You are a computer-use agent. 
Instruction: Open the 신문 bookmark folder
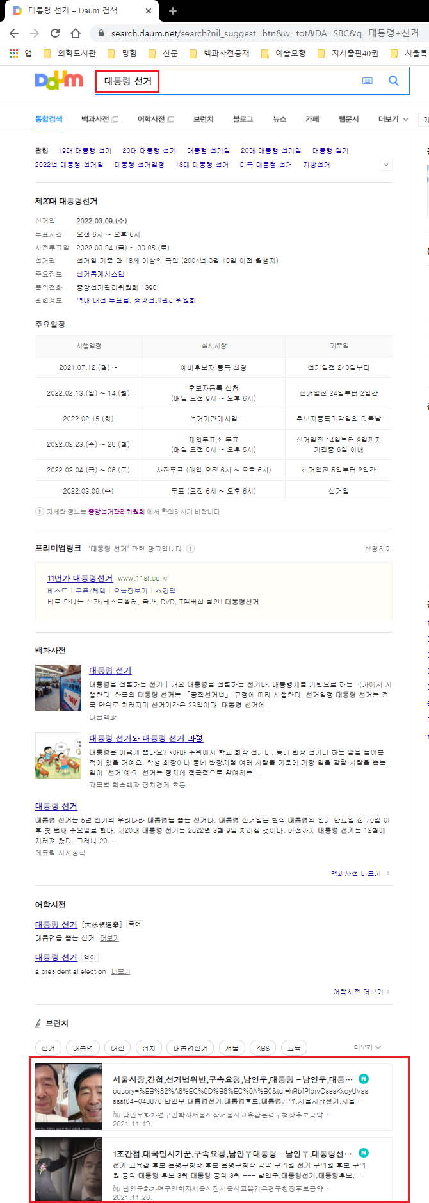point(163,53)
